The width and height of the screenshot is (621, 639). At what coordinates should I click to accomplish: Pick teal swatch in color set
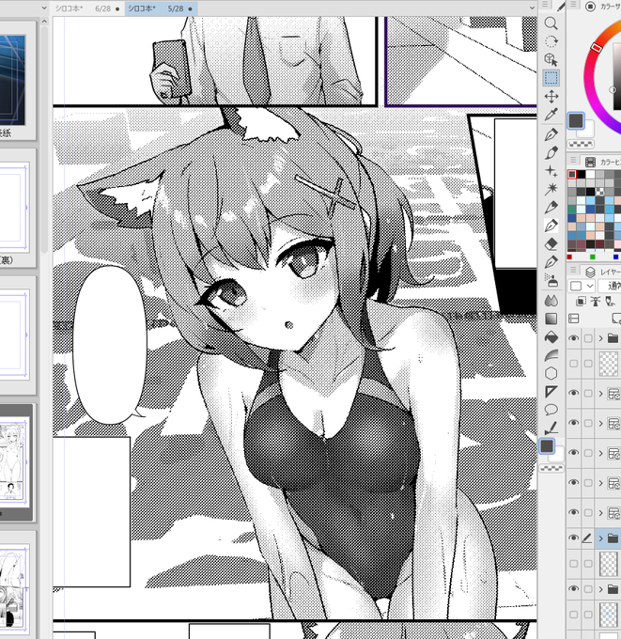pyautogui.click(x=572, y=209)
